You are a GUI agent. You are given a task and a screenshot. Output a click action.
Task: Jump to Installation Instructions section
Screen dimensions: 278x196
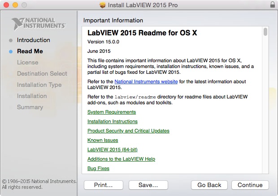113,121
